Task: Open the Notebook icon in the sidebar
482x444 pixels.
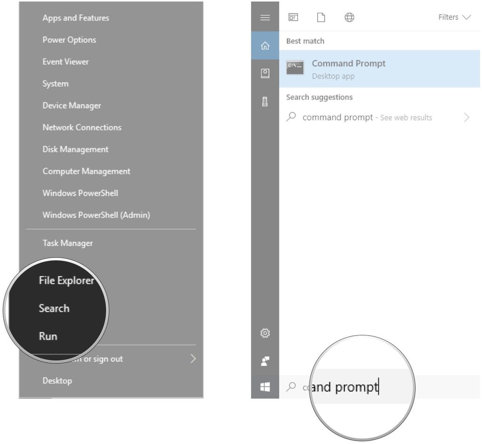Action: 265,73
